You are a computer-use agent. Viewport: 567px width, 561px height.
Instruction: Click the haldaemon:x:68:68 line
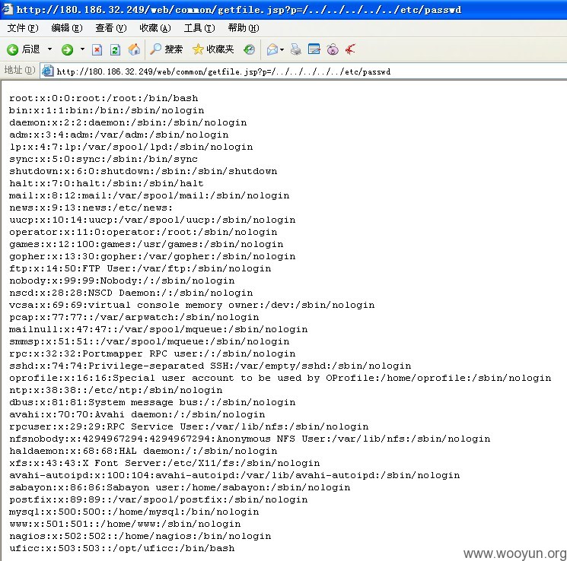point(143,451)
